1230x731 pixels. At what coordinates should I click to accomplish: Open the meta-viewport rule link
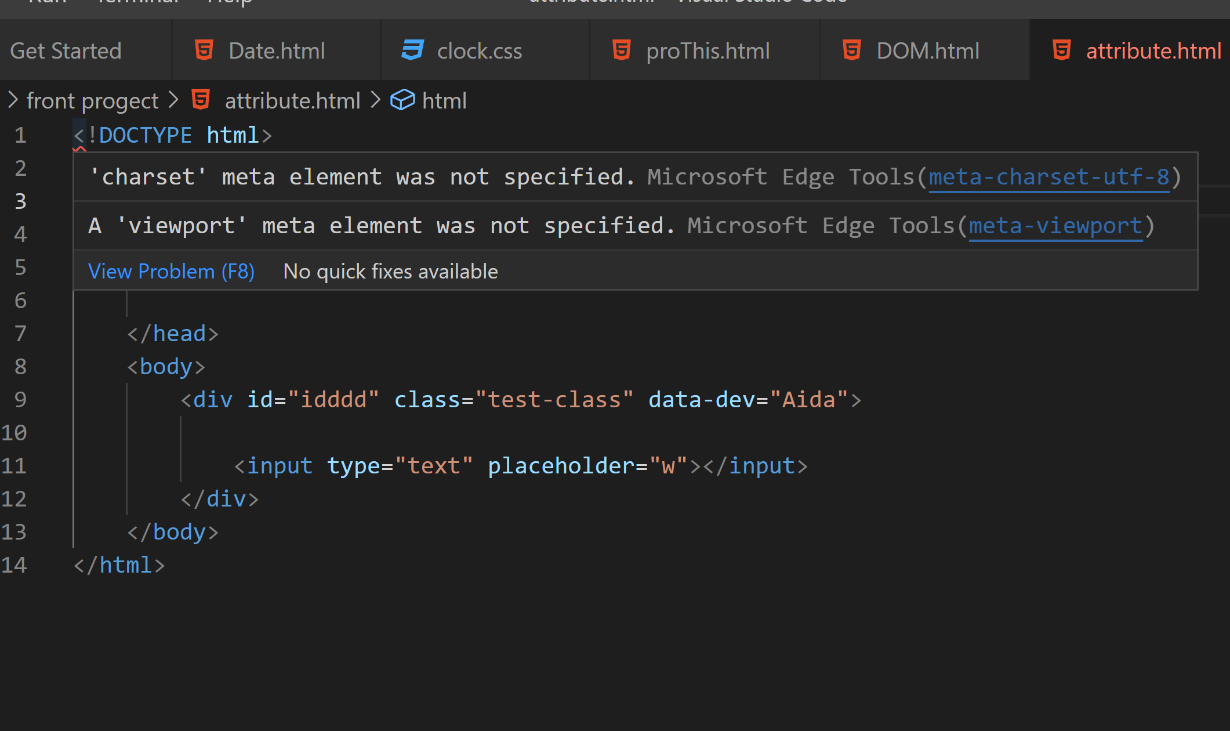[x=1055, y=226]
